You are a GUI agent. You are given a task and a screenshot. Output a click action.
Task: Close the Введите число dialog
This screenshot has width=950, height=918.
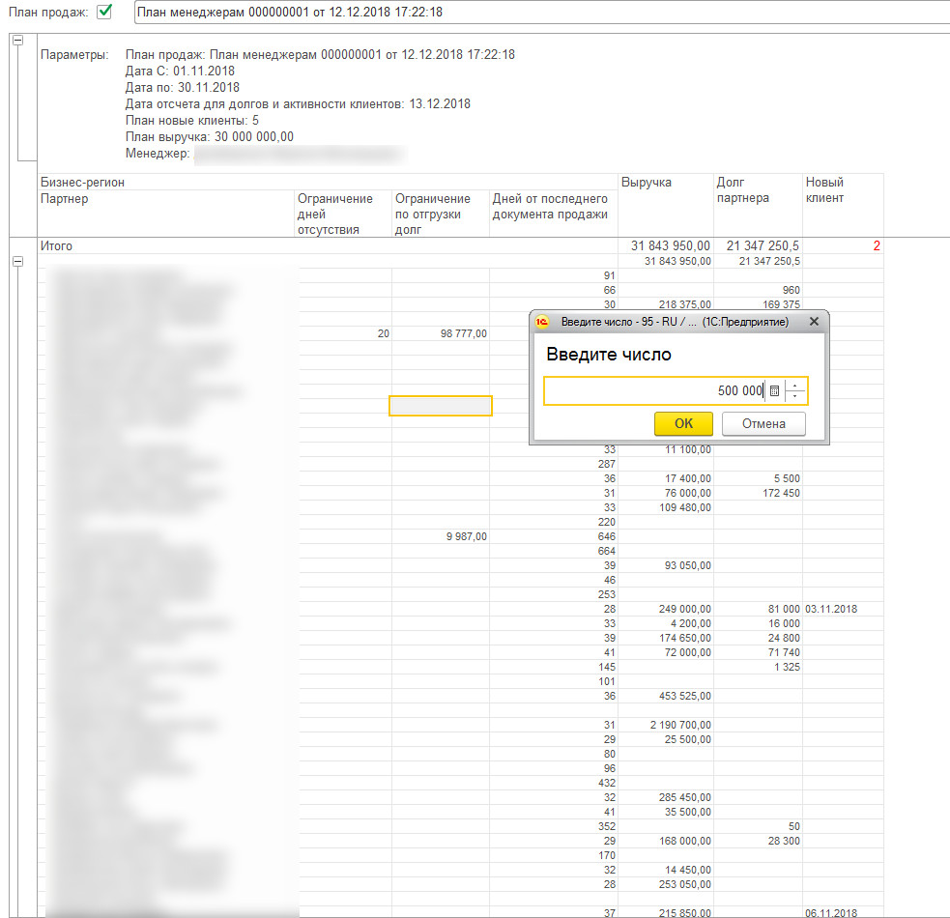click(814, 321)
